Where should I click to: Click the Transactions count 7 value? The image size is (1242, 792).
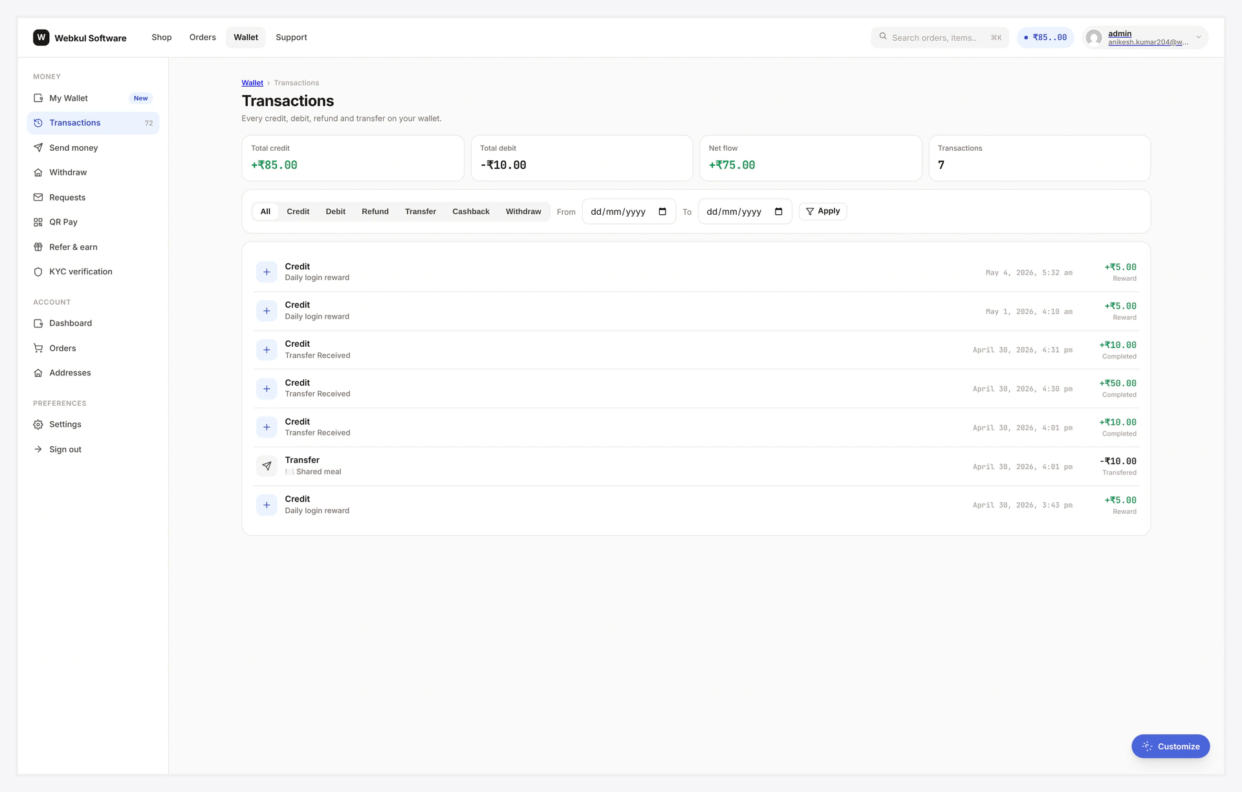point(941,165)
